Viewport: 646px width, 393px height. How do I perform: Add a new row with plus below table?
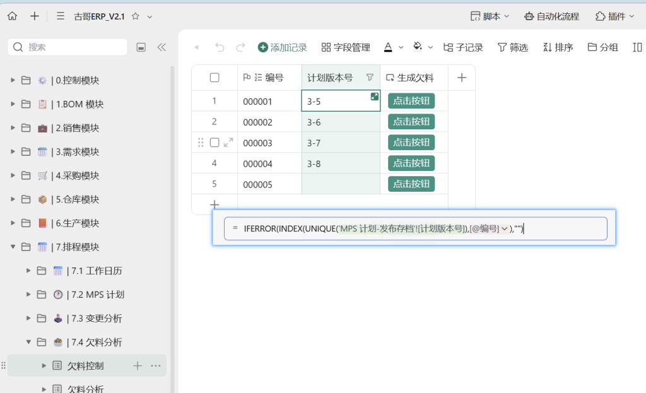tap(214, 204)
